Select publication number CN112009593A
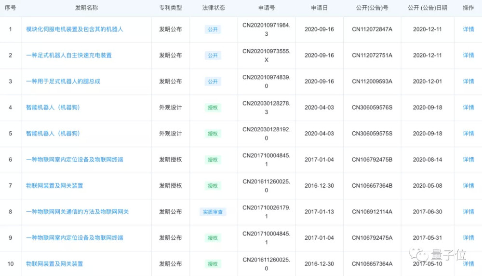This screenshot has width=482, height=276. coord(372,81)
